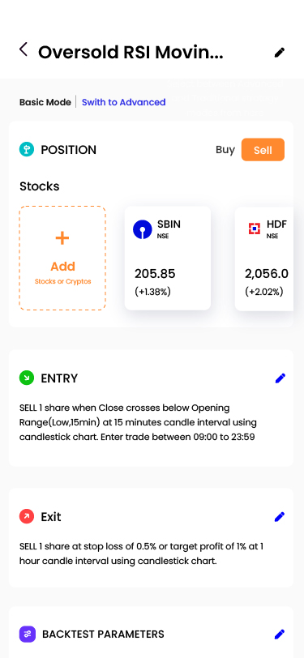The width and height of the screenshot is (304, 658).
Task: Select the orange Sell position option
Action: [x=263, y=150]
